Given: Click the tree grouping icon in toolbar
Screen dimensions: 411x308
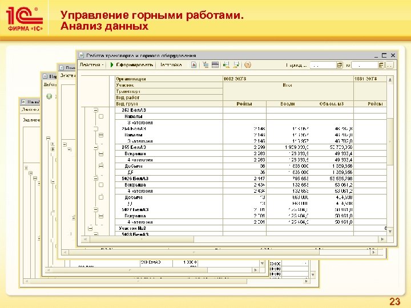Looking at the screenshot, I should pyautogui.click(x=205, y=64).
